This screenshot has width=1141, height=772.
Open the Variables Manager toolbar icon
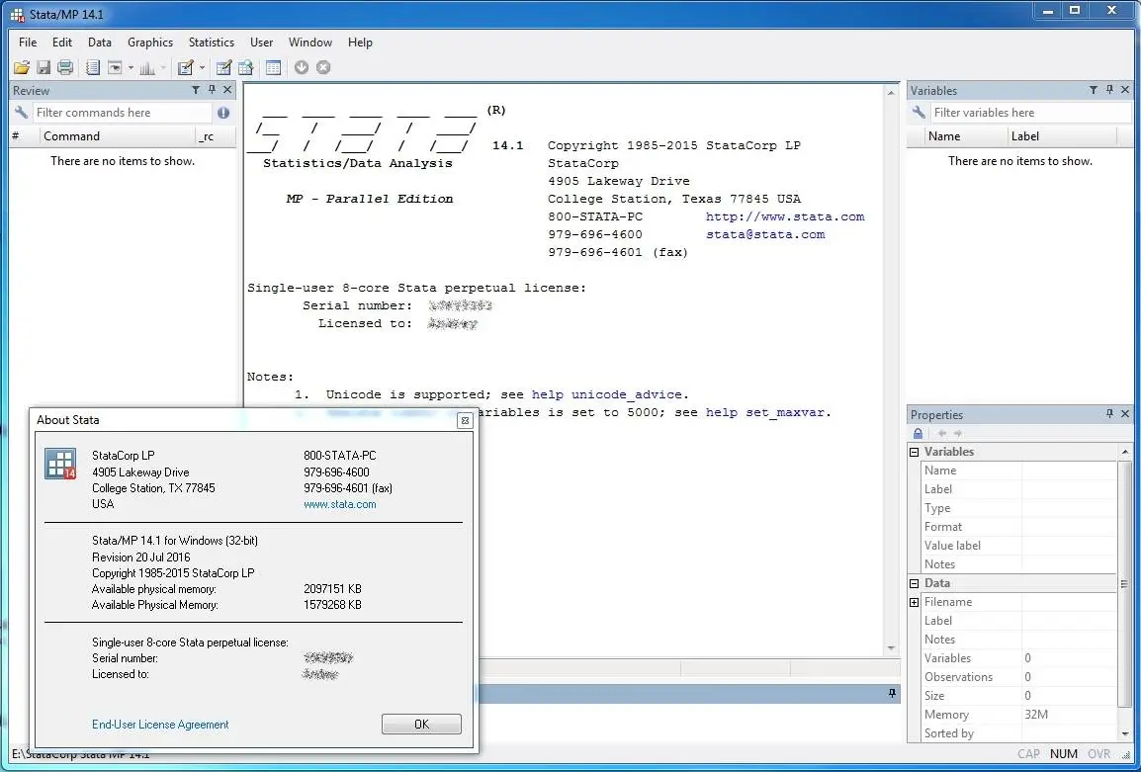[274, 67]
